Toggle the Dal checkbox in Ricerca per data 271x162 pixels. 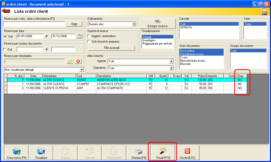click(5, 36)
